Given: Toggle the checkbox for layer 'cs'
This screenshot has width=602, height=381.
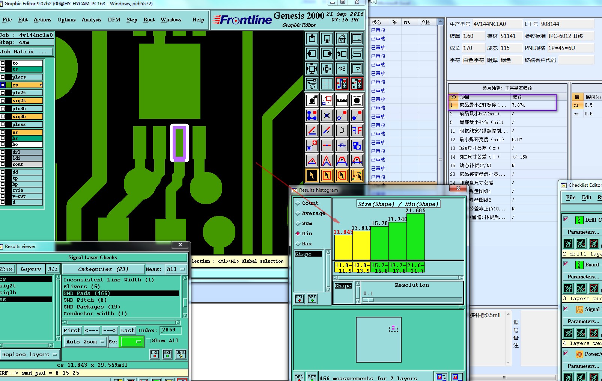Looking at the screenshot, I should 3,85.
